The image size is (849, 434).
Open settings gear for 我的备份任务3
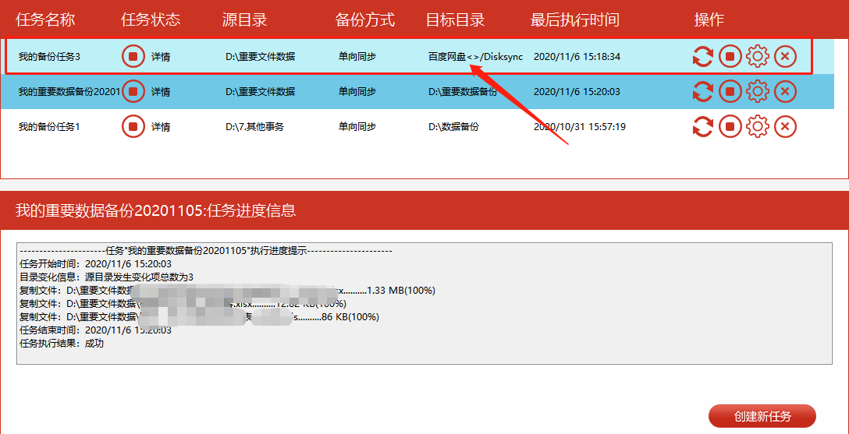tap(758, 57)
